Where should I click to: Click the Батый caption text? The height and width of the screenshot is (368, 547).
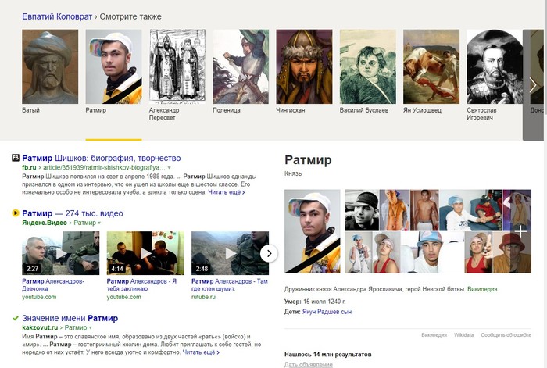(x=30, y=110)
